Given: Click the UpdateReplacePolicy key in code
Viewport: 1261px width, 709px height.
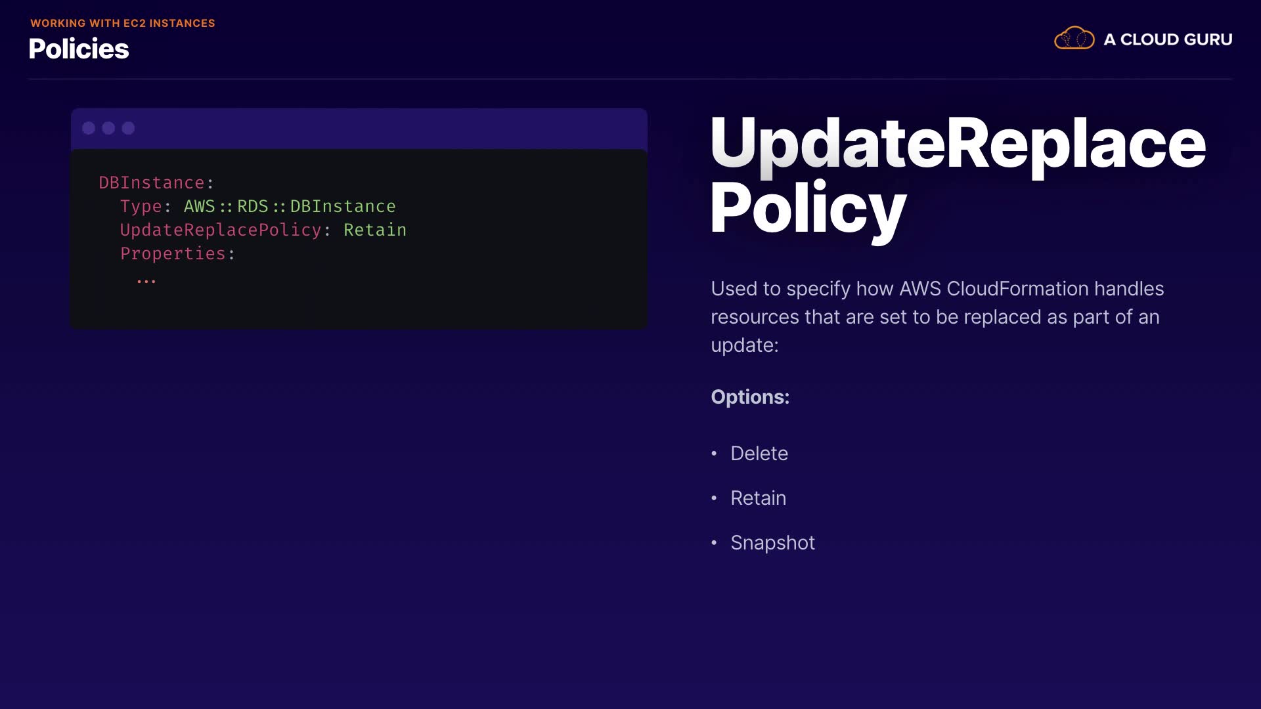Looking at the screenshot, I should click(x=221, y=230).
